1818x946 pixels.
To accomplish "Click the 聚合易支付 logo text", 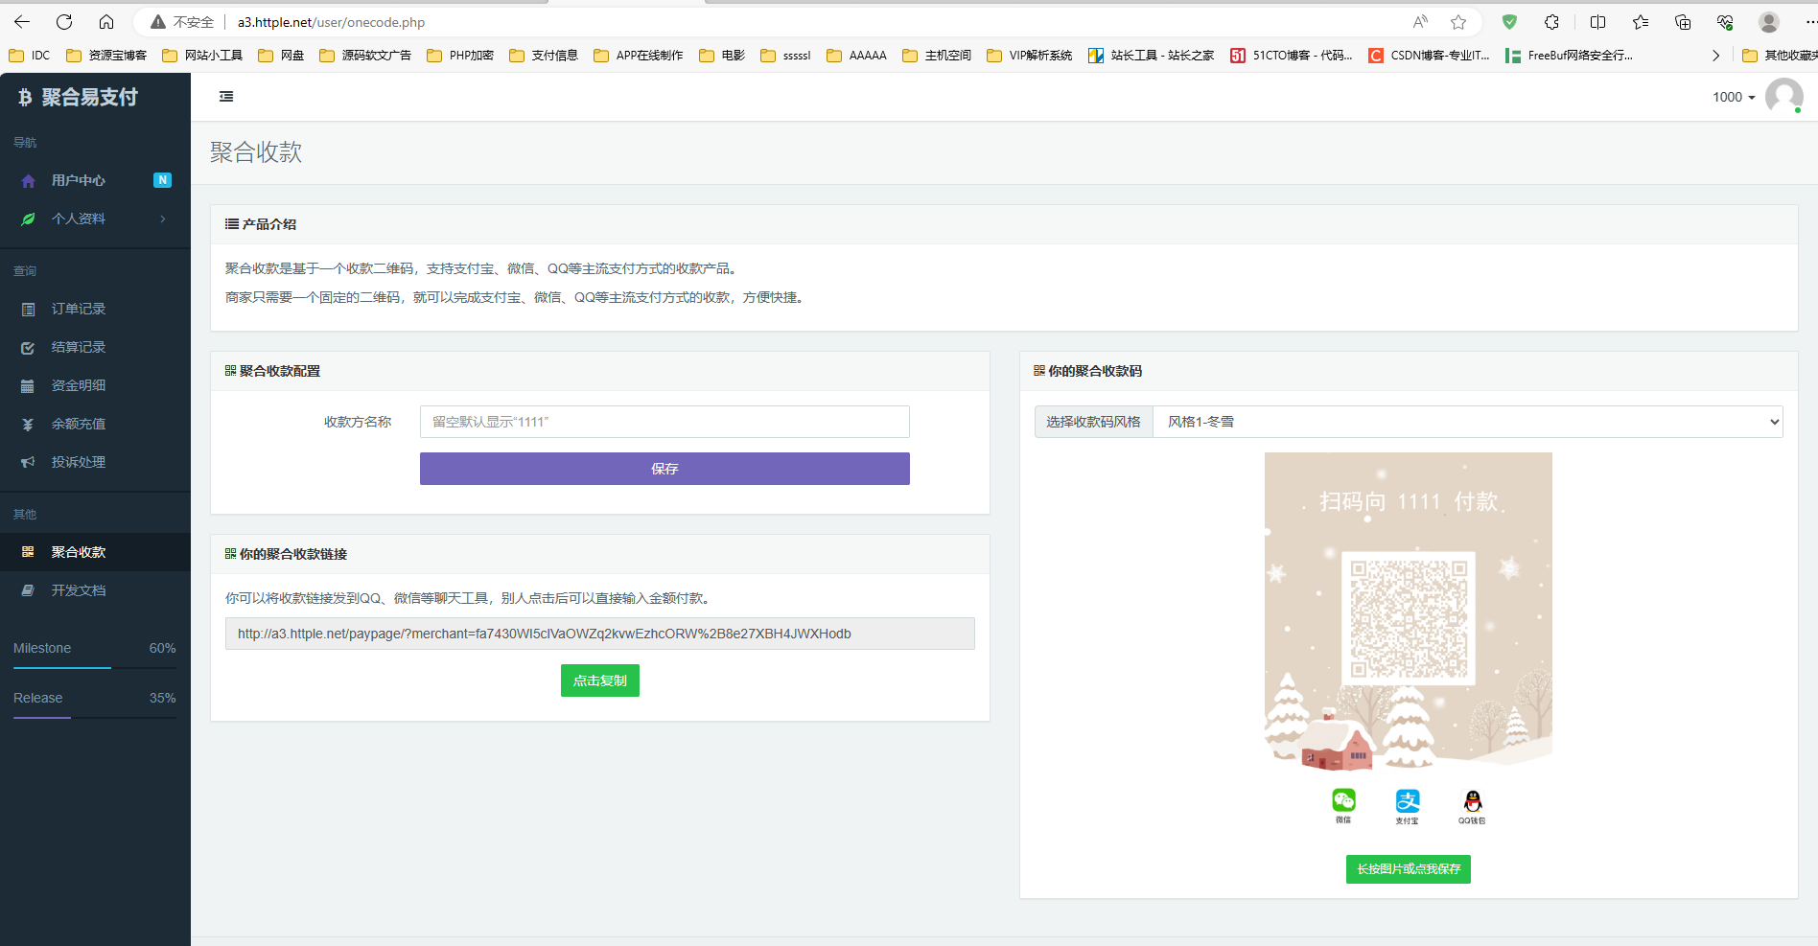I will point(90,97).
